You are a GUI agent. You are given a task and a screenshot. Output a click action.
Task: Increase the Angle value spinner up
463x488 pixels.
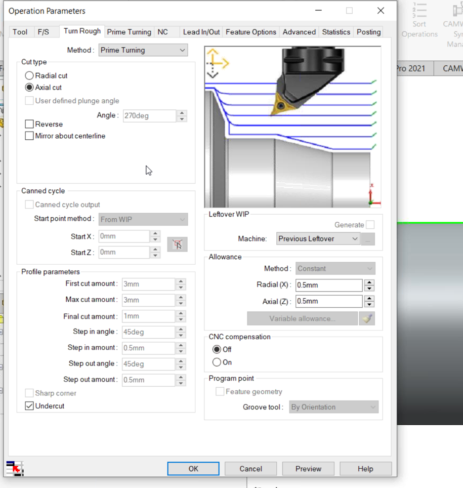point(182,113)
